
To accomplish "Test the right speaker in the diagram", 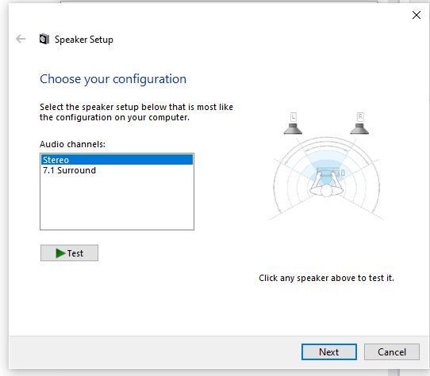I will pos(359,128).
